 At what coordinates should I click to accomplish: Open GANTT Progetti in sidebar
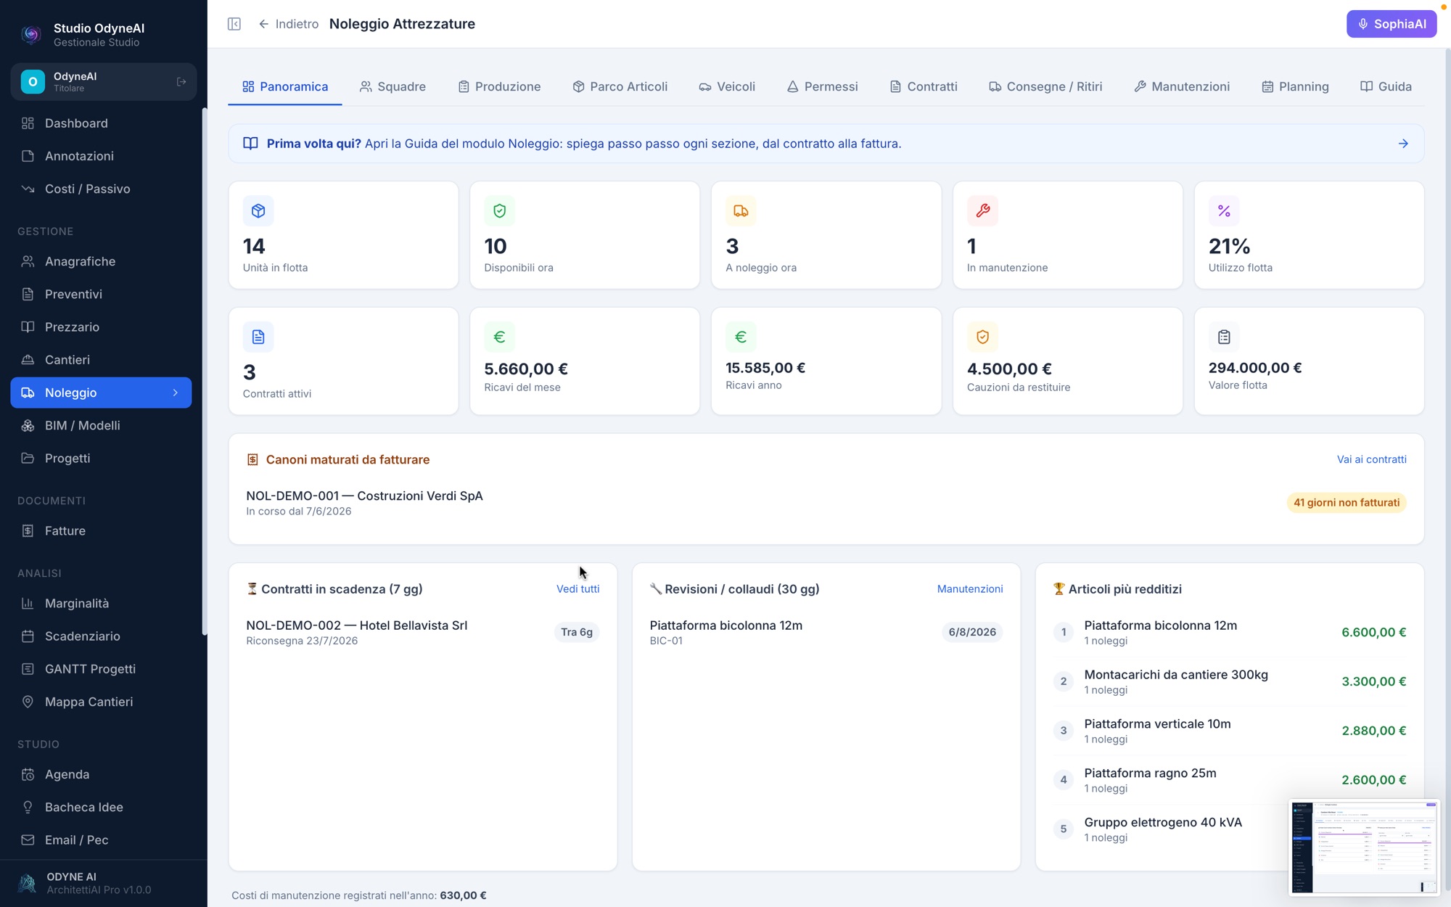(x=101, y=669)
